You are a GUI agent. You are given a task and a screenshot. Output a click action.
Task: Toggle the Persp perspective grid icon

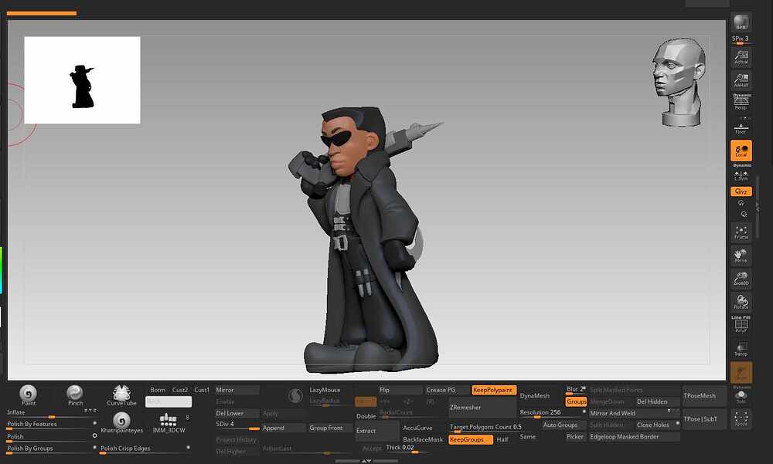coord(741,101)
